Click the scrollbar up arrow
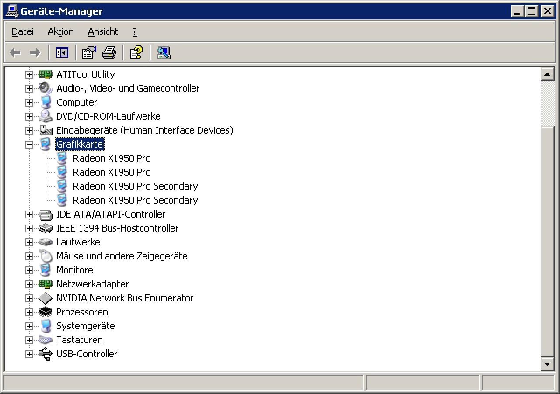 (x=548, y=74)
